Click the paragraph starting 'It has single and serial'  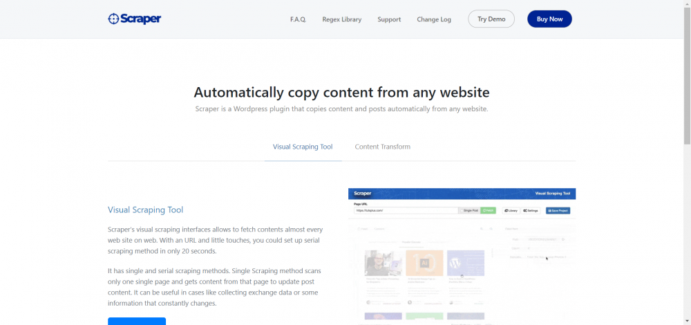tap(213, 287)
